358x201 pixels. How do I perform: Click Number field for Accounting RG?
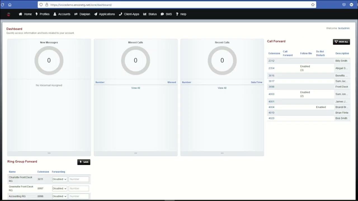click(x=79, y=196)
